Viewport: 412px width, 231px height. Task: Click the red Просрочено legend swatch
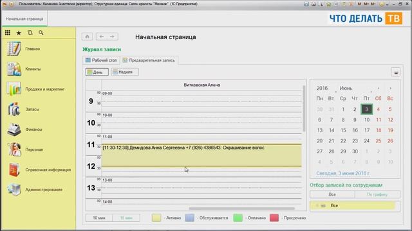pyautogui.click(x=274, y=218)
